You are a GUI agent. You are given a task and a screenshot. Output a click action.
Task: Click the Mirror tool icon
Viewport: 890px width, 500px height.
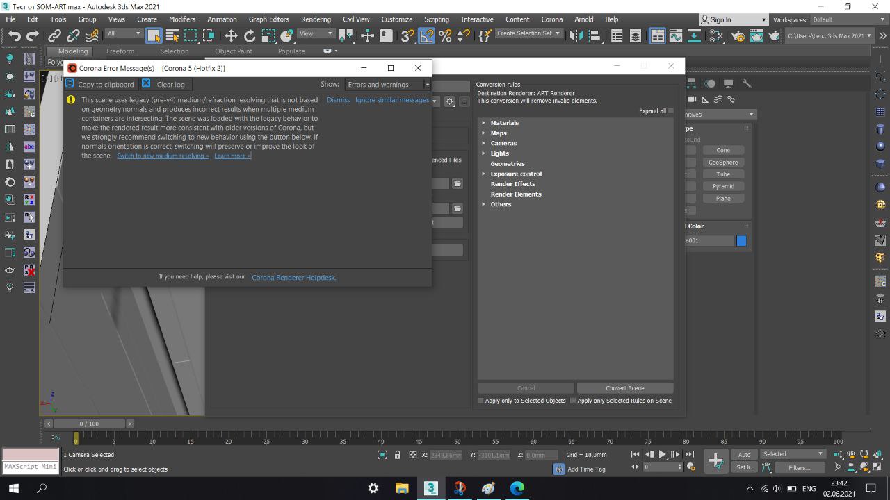click(576, 35)
